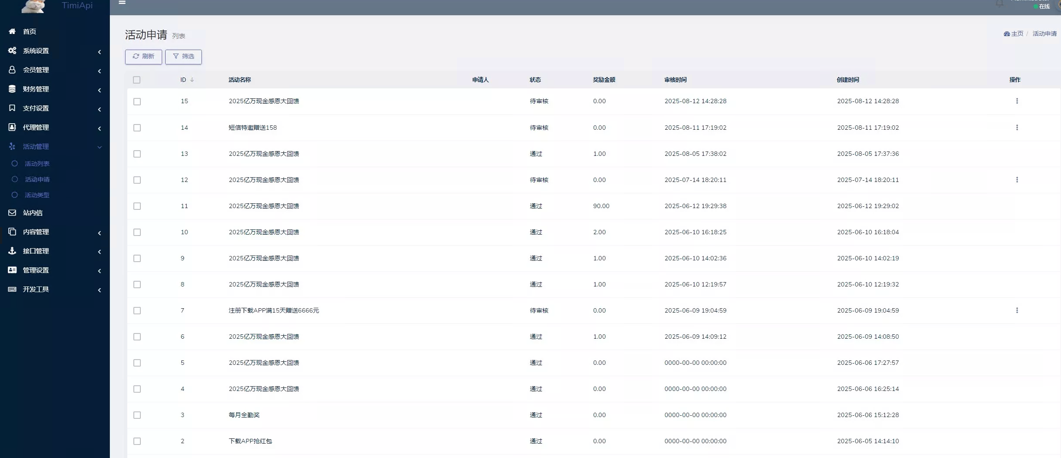Open three-dot actions for ID 7
This screenshot has height=458, width=1061.
click(x=1017, y=310)
